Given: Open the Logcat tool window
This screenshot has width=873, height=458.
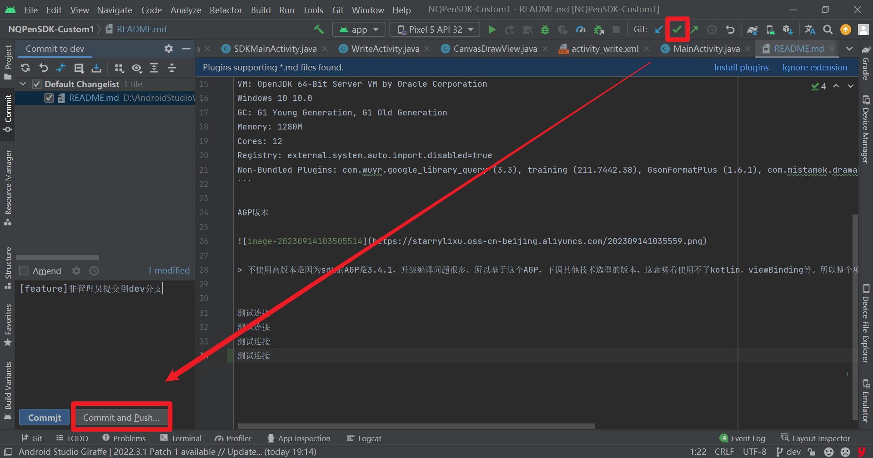Looking at the screenshot, I should pos(364,438).
